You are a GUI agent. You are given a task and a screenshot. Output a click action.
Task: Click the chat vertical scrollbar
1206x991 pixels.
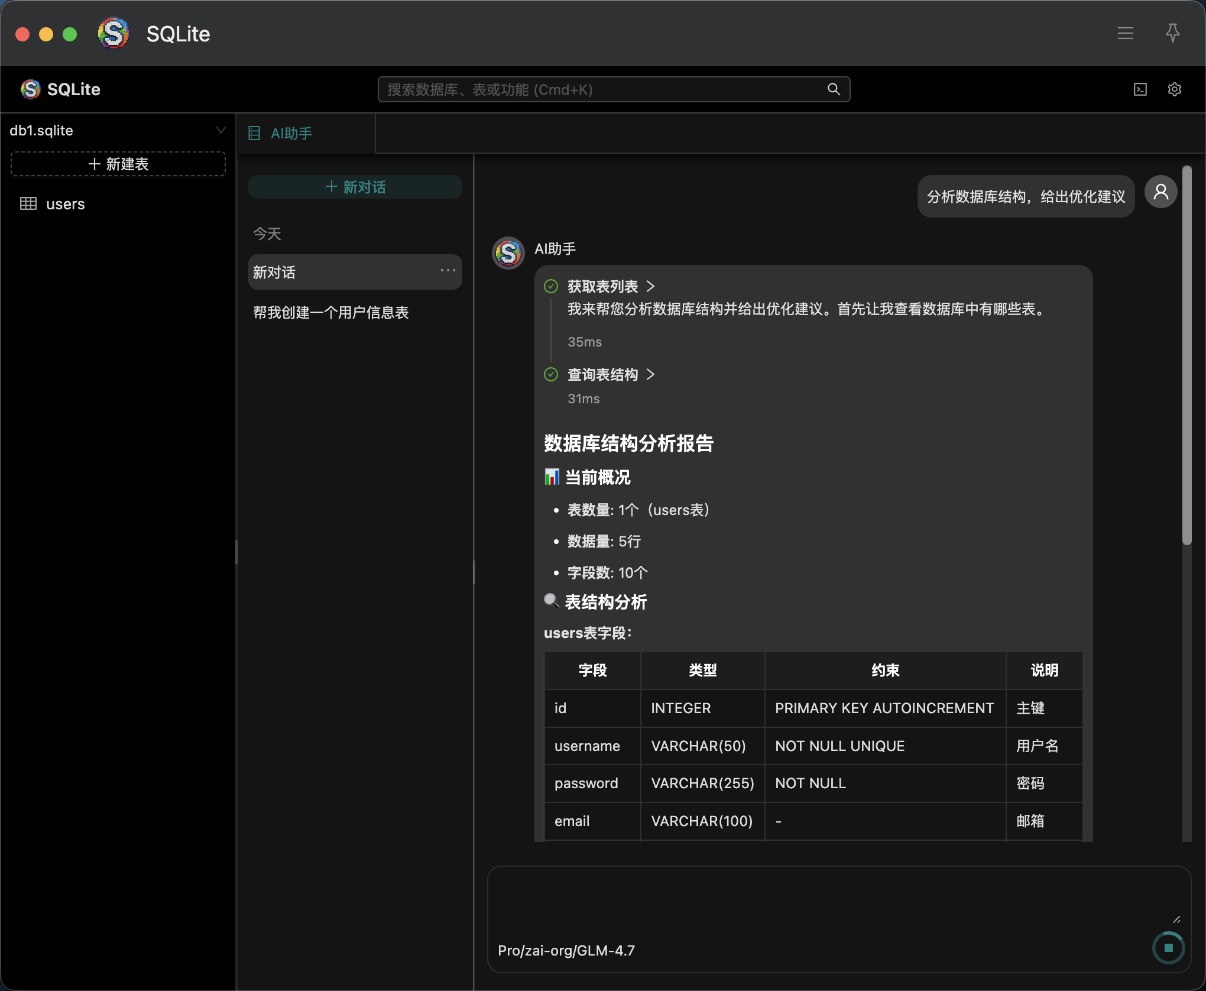[x=1186, y=355]
